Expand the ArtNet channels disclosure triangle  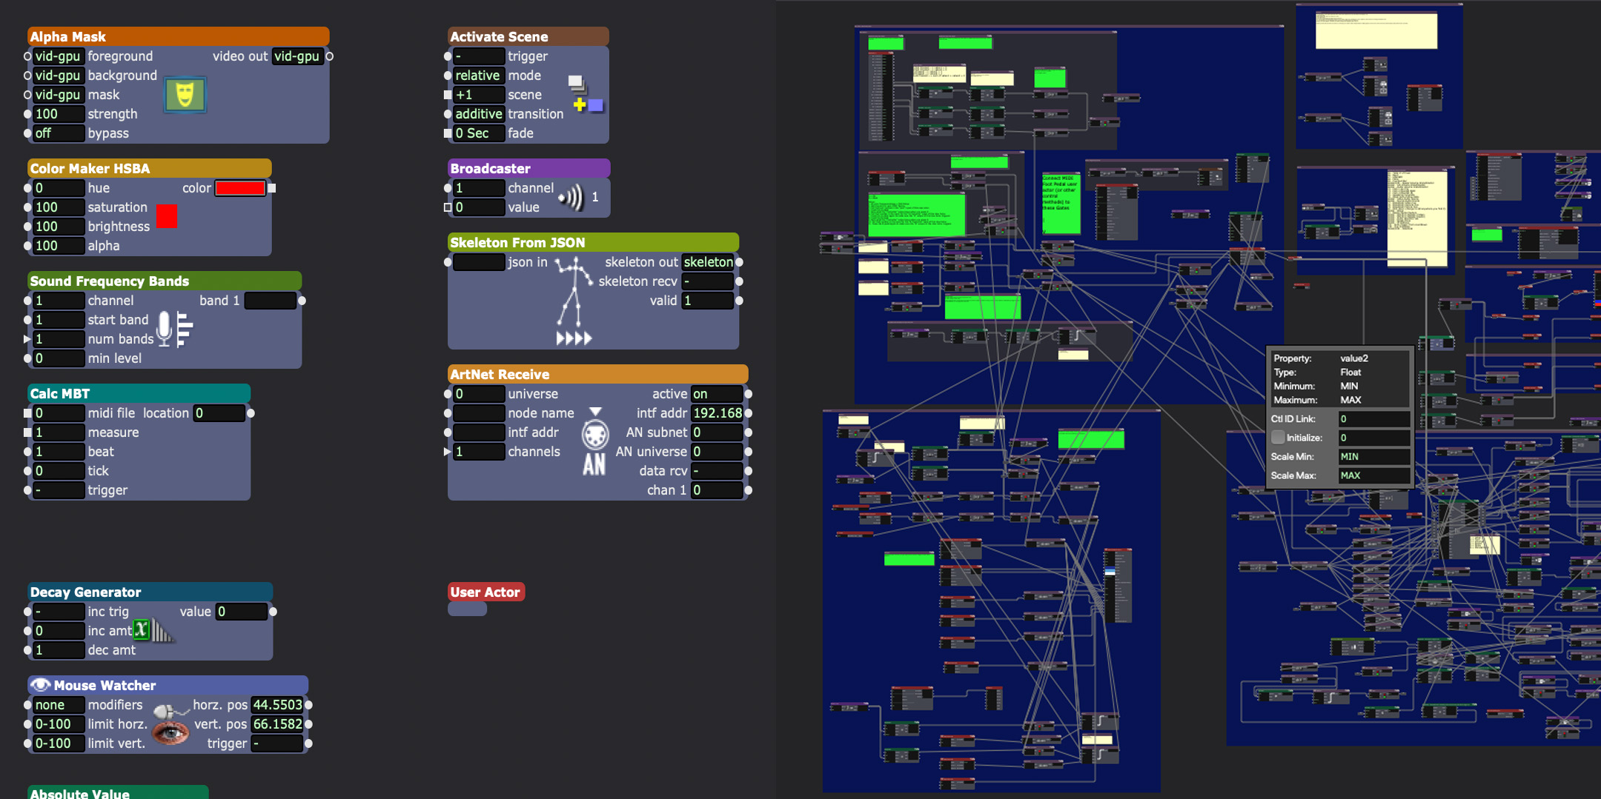(x=447, y=452)
